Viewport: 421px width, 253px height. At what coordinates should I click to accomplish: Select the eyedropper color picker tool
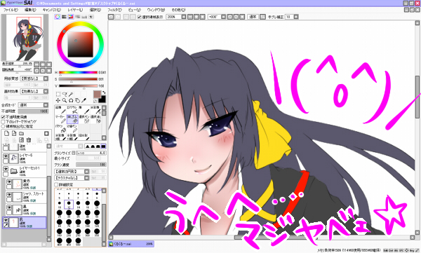pos(83,100)
